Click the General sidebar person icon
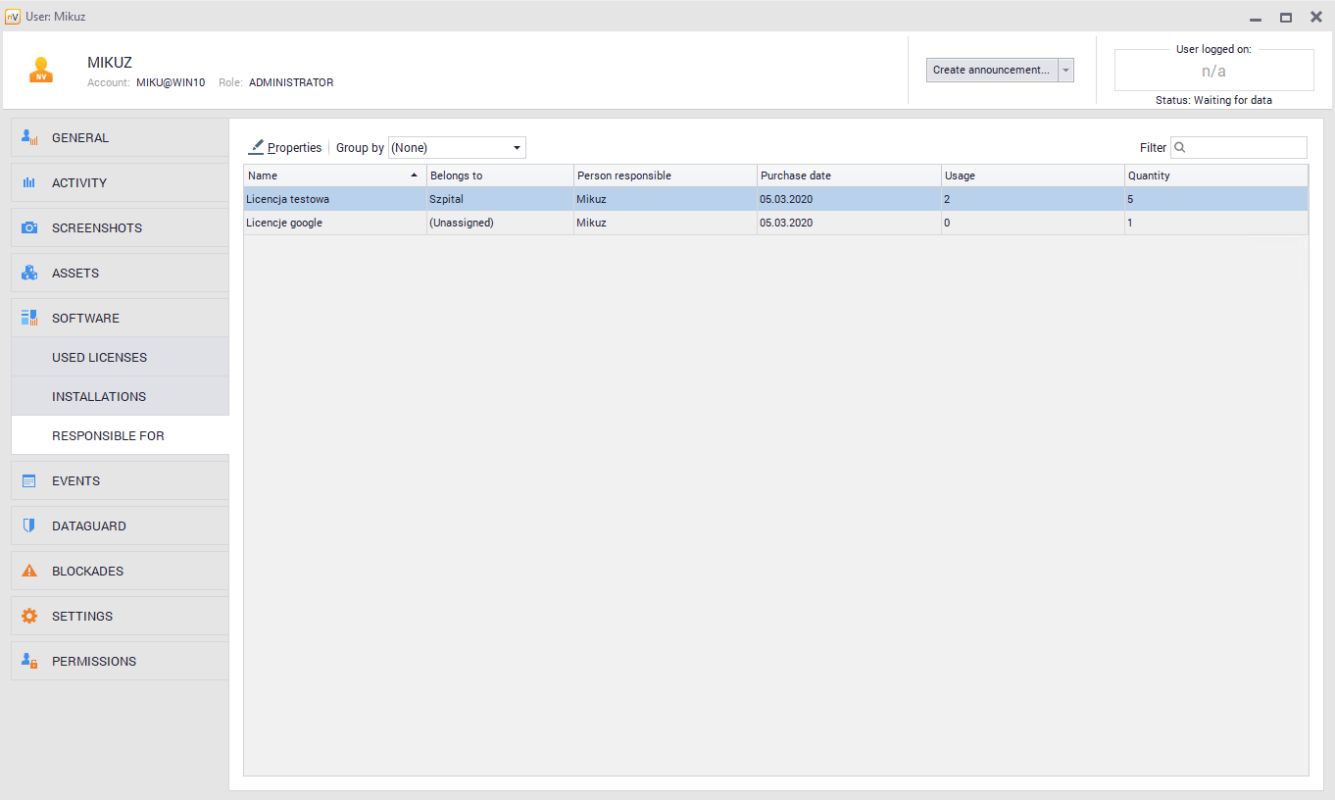Viewport: 1335px width, 800px height. tap(29, 138)
